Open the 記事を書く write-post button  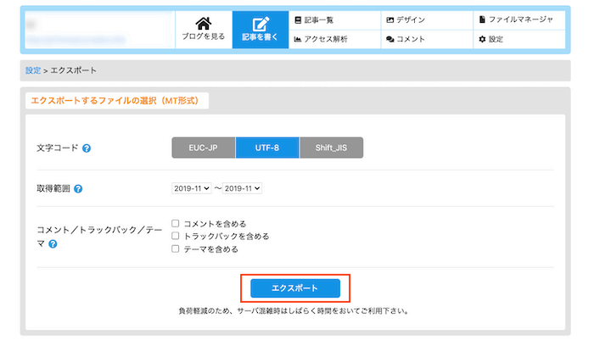[x=261, y=30]
